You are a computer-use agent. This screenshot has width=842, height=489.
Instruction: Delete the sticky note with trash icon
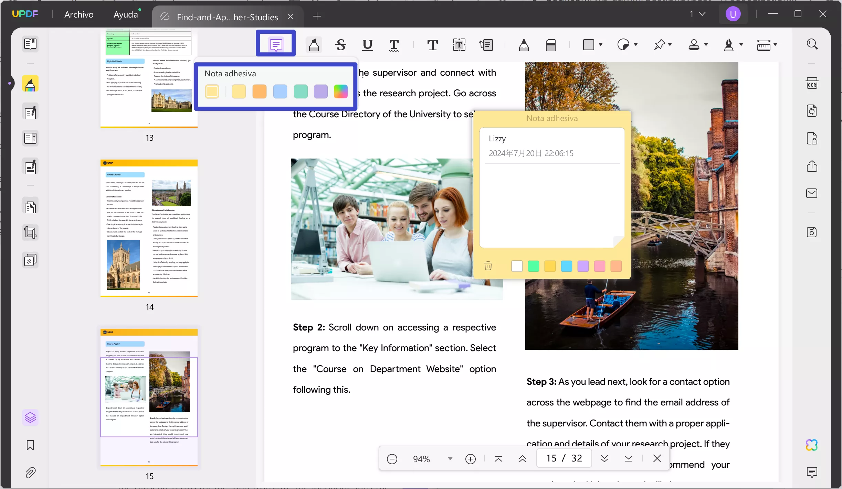point(488,266)
